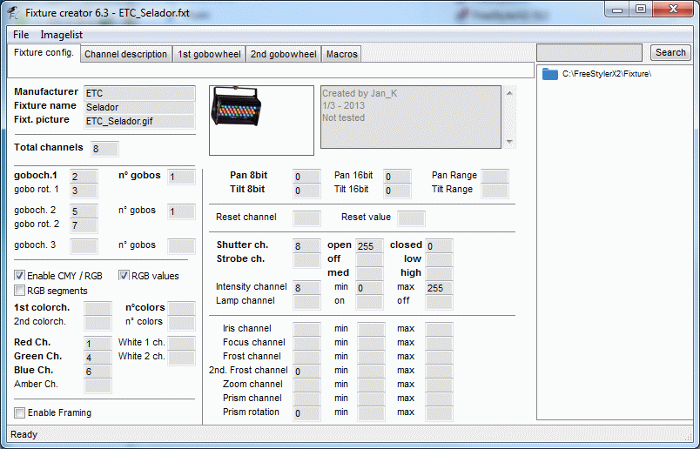Open the Imagelist menu
Image resolution: width=700 pixels, height=449 pixels.
[61, 35]
